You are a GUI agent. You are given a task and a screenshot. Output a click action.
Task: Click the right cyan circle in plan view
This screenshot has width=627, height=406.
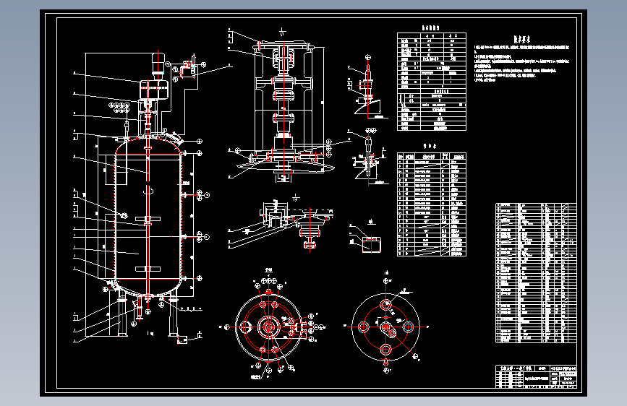point(408,327)
